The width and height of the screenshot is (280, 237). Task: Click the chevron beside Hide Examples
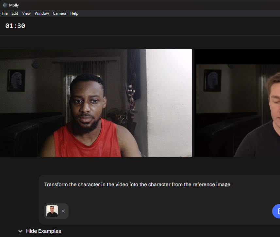click(x=20, y=231)
